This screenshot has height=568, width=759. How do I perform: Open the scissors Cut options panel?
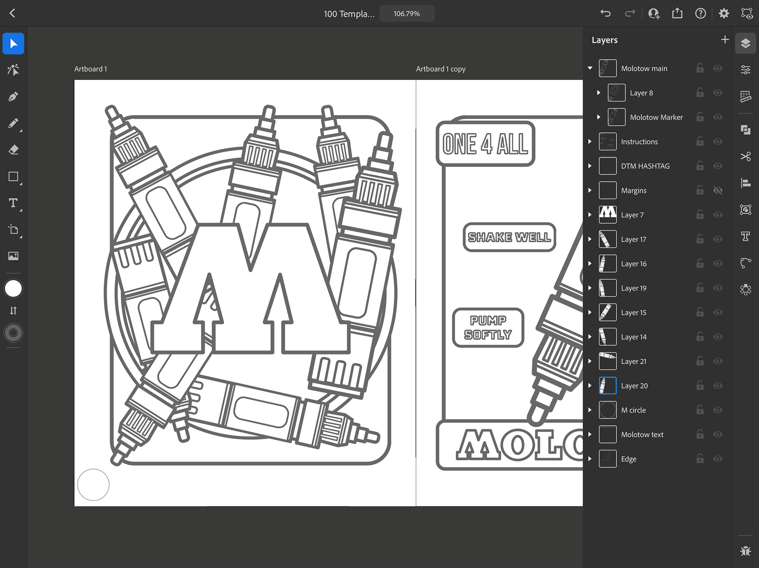pos(746,157)
